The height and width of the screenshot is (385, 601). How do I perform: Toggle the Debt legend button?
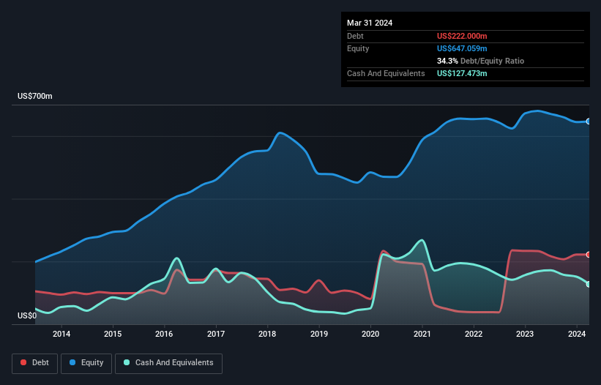tap(35, 363)
